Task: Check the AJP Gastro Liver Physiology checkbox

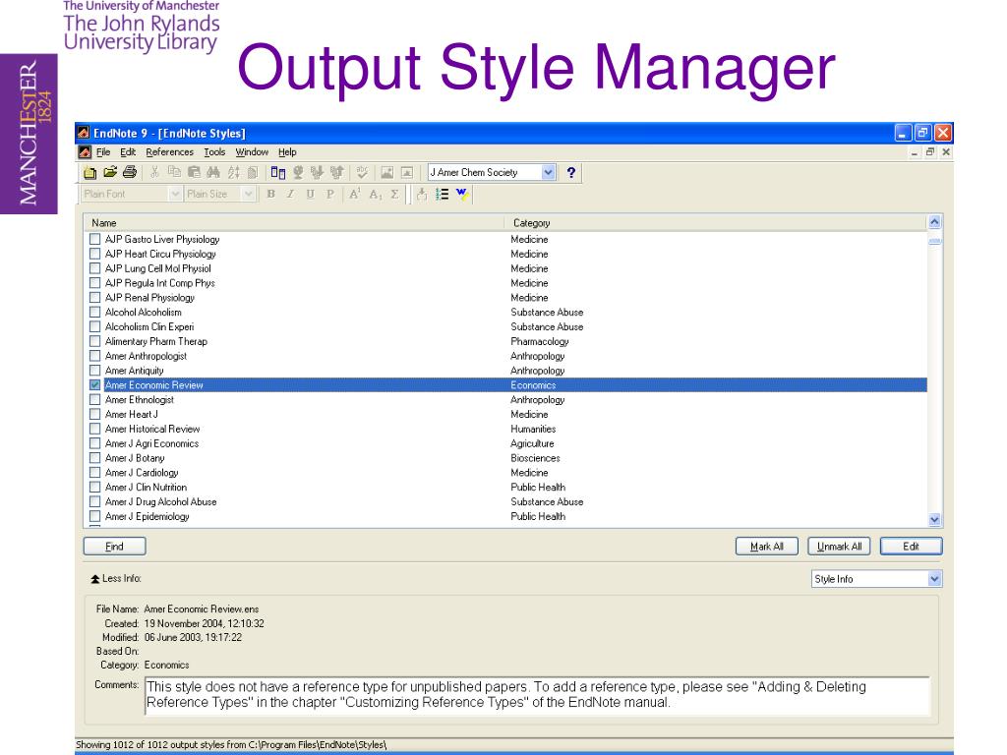Action: click(95, 239)
